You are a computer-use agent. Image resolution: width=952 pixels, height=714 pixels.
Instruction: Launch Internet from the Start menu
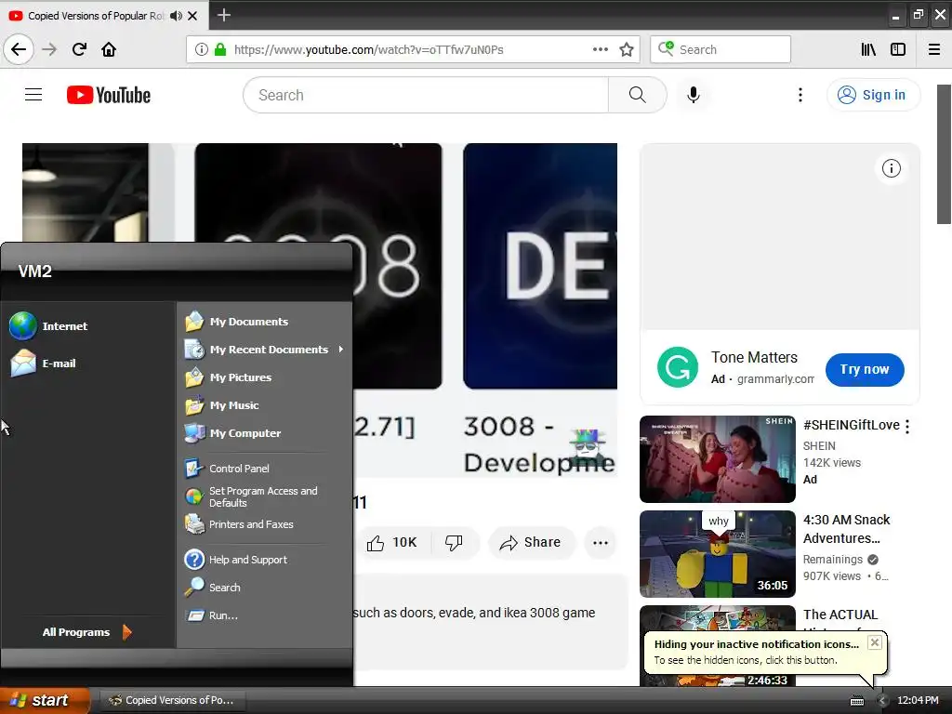pos(48,326)
